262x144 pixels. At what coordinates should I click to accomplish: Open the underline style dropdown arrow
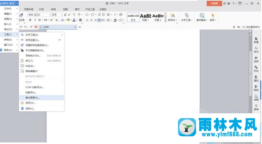tap(42, 20)
